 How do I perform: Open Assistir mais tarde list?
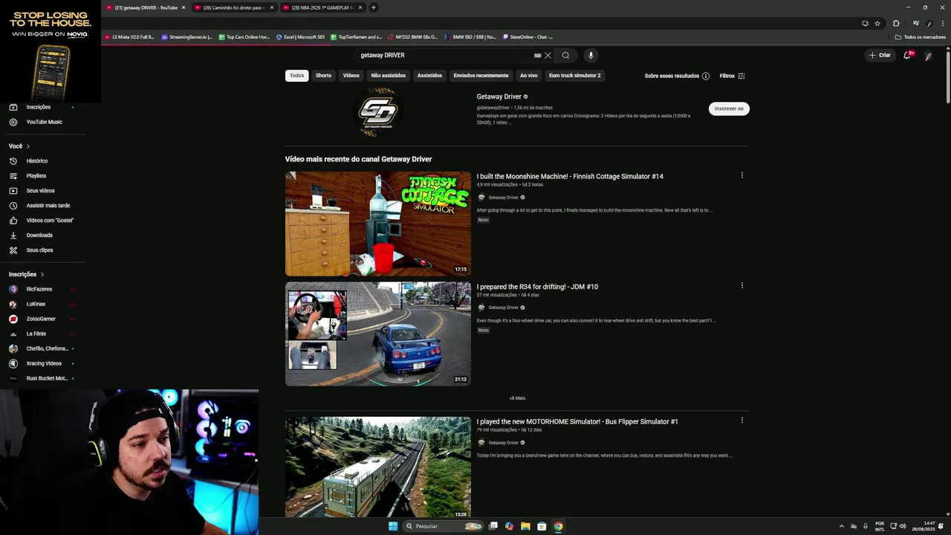click(x=48, y=206)
